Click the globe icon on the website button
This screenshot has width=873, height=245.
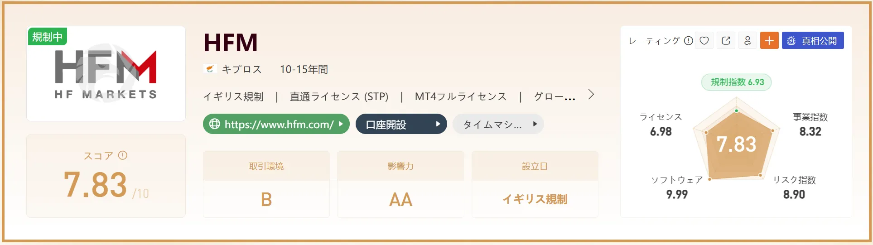214,124
